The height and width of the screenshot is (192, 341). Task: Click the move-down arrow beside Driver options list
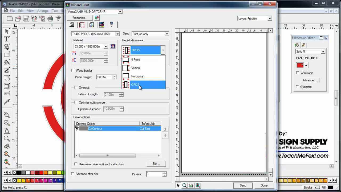click(x=165, y=135)
